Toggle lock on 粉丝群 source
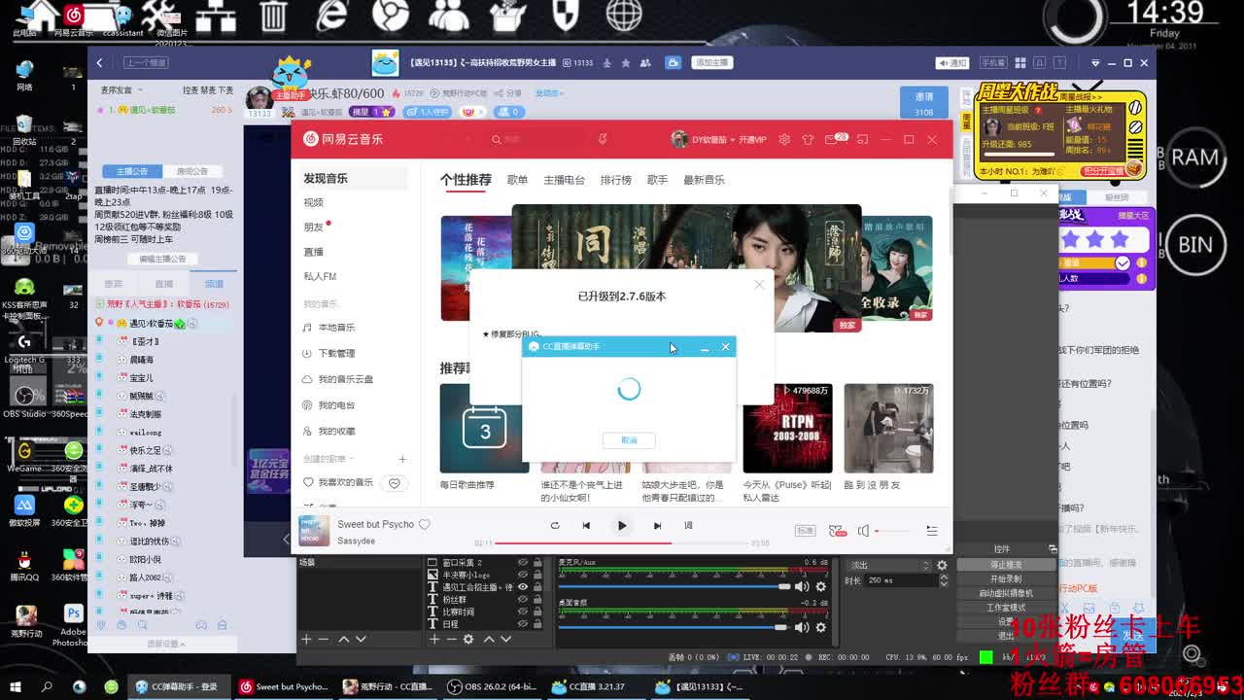 537,600
